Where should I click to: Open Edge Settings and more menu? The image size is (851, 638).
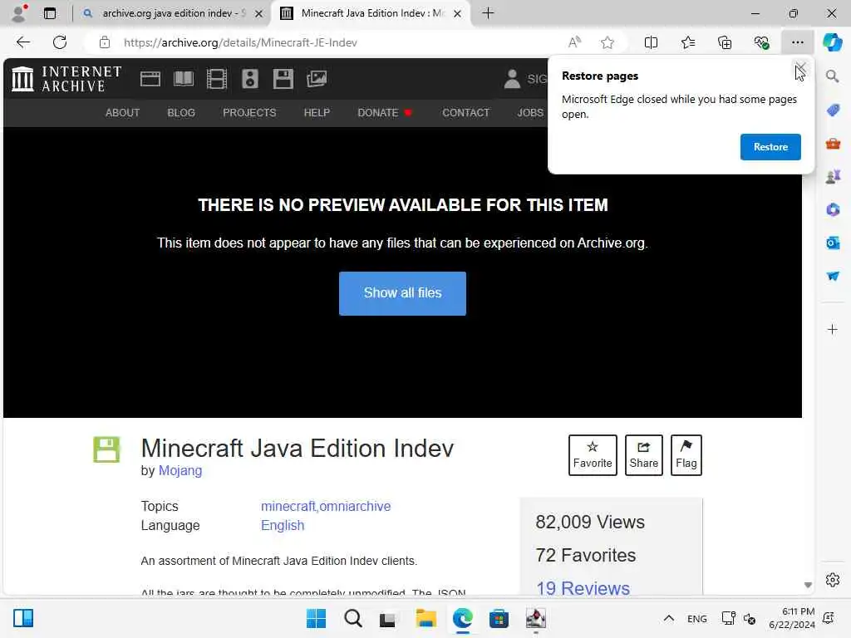[x=797, y=42]
